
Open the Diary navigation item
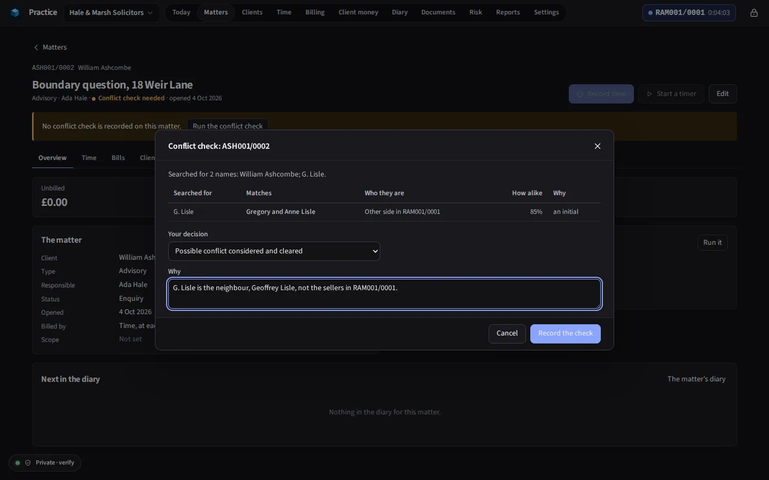click(x=399, y=12)
